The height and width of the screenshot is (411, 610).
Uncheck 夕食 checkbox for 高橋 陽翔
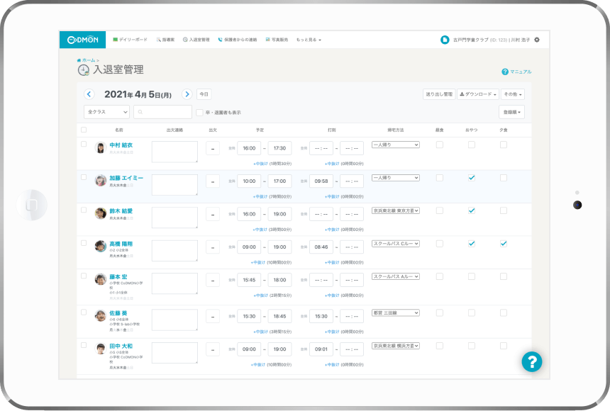coord(503,243)
